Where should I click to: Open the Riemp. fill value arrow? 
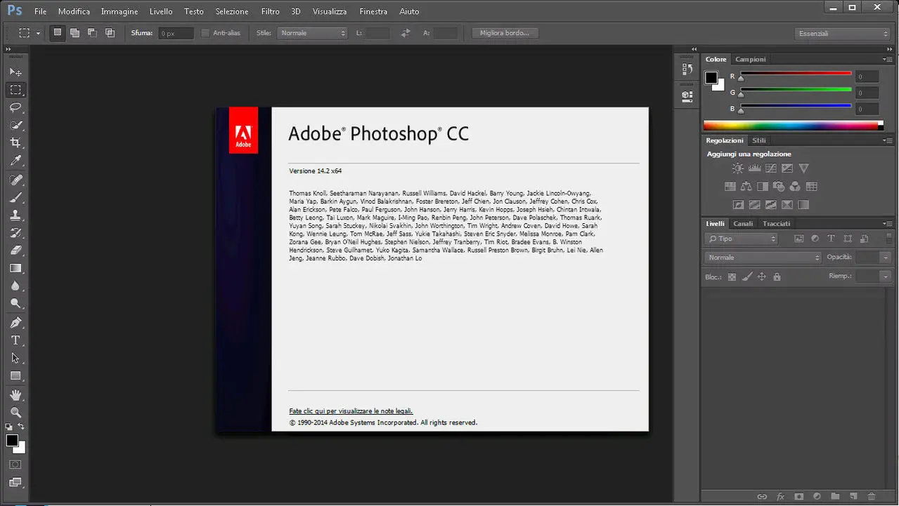coord(886,277)
